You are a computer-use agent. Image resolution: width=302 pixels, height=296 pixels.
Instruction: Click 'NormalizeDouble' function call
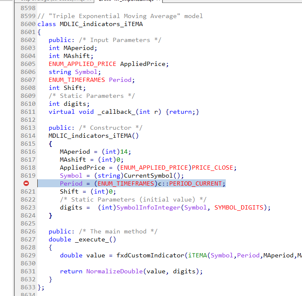tap(114, 271)
